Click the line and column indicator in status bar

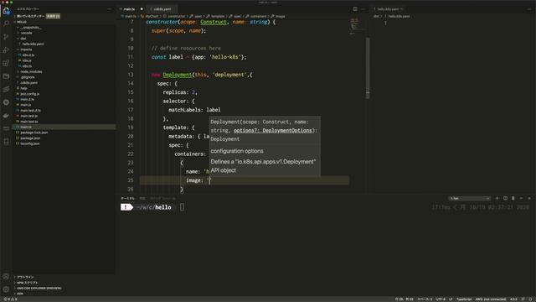pos(404,299)
